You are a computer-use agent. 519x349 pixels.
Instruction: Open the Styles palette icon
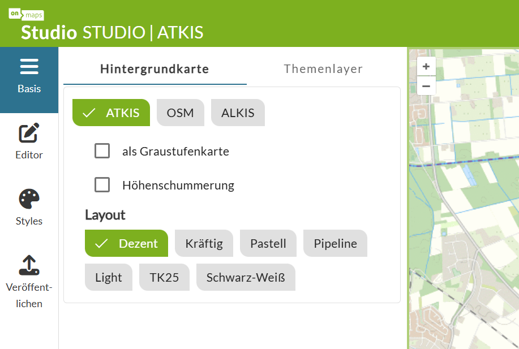point(29,199)
